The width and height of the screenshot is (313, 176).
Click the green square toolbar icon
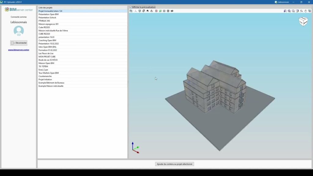point(160,11)
